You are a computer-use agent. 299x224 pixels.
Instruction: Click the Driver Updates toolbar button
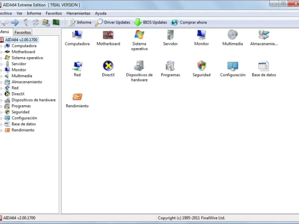tap(112, 22)
